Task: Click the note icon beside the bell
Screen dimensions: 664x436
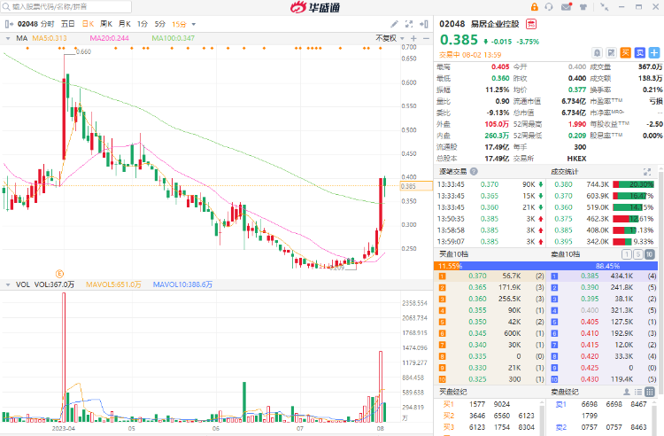Action: pyautogui.click(x=611, y=53)
